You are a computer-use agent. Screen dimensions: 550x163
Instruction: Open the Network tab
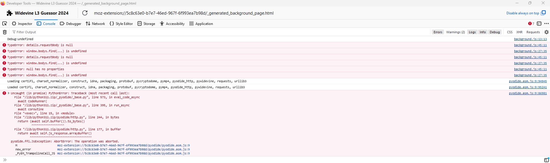pos(95,23)
